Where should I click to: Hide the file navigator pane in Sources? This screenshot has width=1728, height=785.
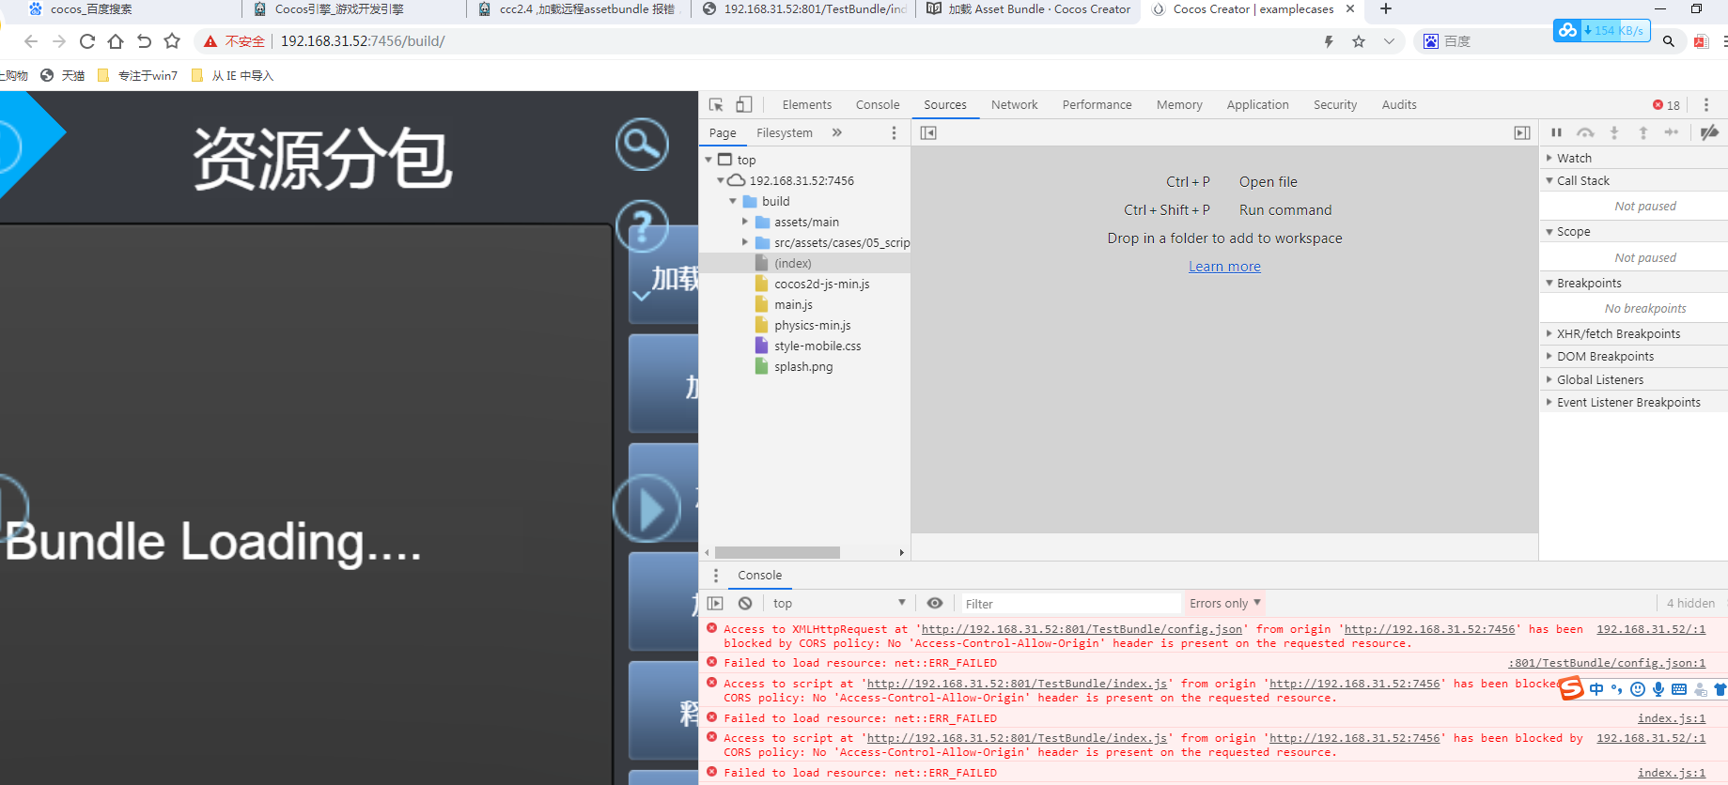coord(928,133)
